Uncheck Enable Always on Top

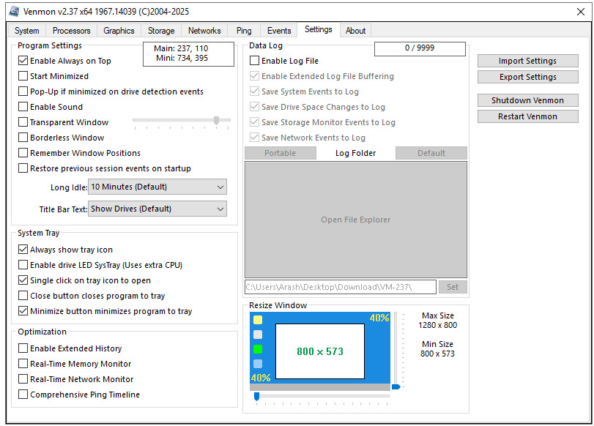click(x=23, y=61)
